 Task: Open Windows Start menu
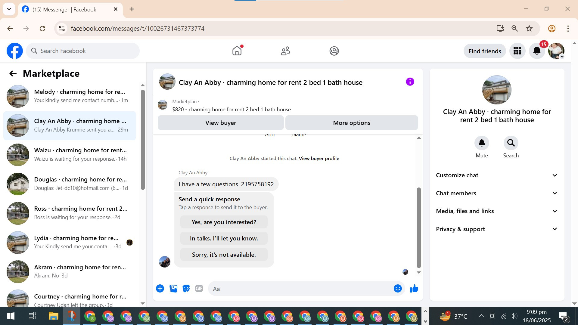11,316
